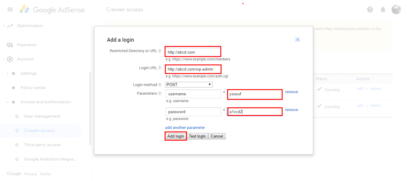Image resolution: width=407 pixels, height=181 pixels.
Task: Focus the yousuf value field
Action: 255,94
